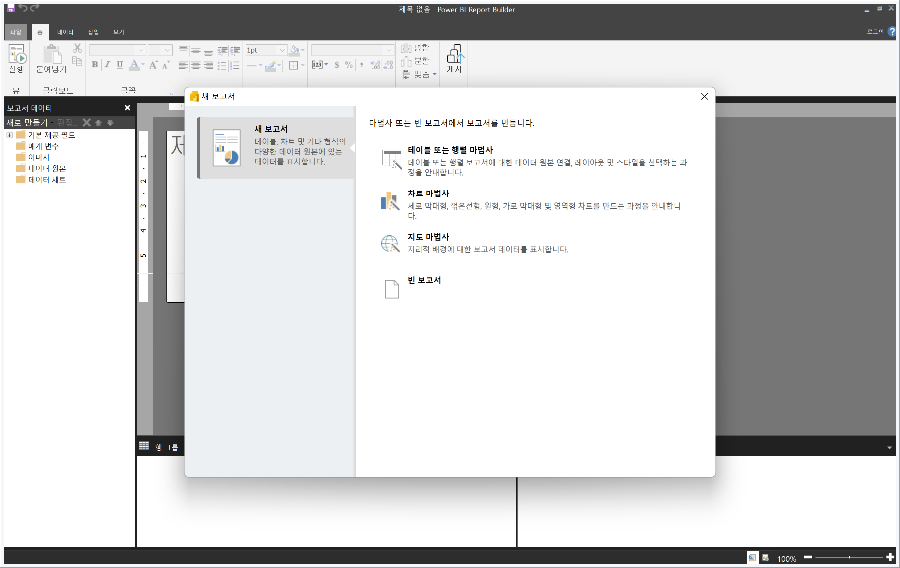Expand the 기본 제공 필드 tree node
Screen dimensions: 900x568
[10, 135]
